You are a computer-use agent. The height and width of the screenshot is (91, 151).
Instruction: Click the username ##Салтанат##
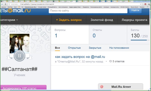19,69
